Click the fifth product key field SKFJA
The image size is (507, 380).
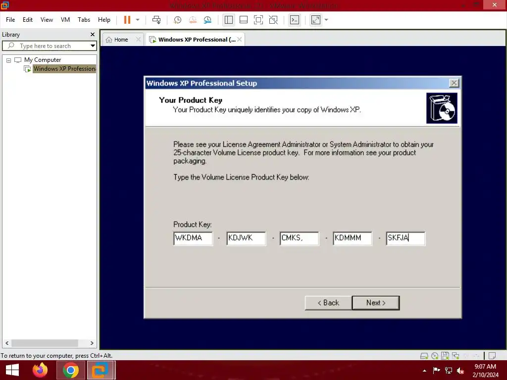click(x=406, y=238)
